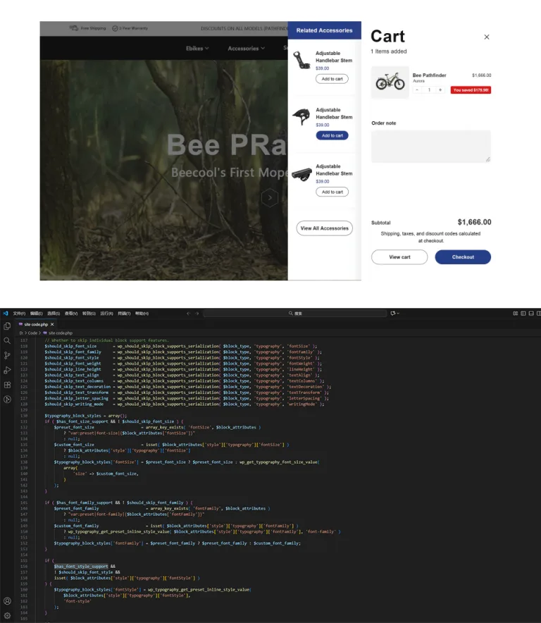Image resolution: width=541 pixels, height=623 pixels.
Task: Open the Run and Debug view
Action: [x=7, y=370]
